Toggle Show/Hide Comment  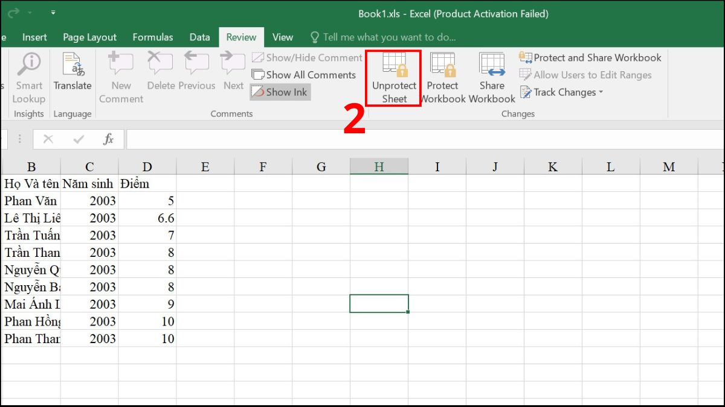(306, 57)
